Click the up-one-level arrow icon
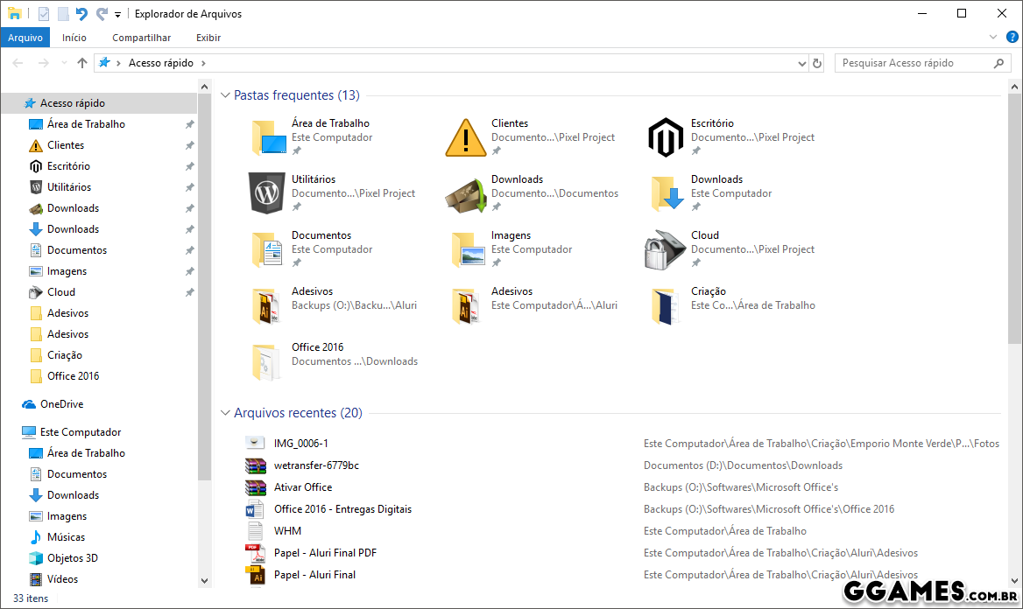This screenshot has width=1023, height=609. click(82, 63)
